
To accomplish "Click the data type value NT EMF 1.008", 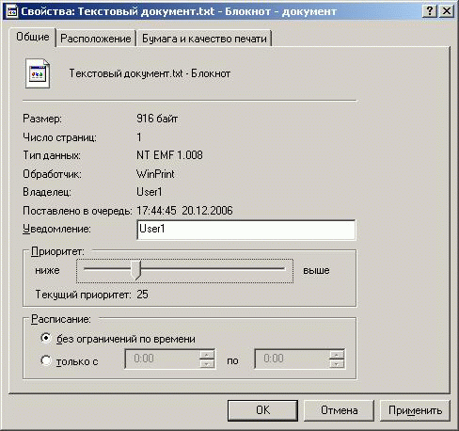I will pyautogui.click(x=169, y=155).
